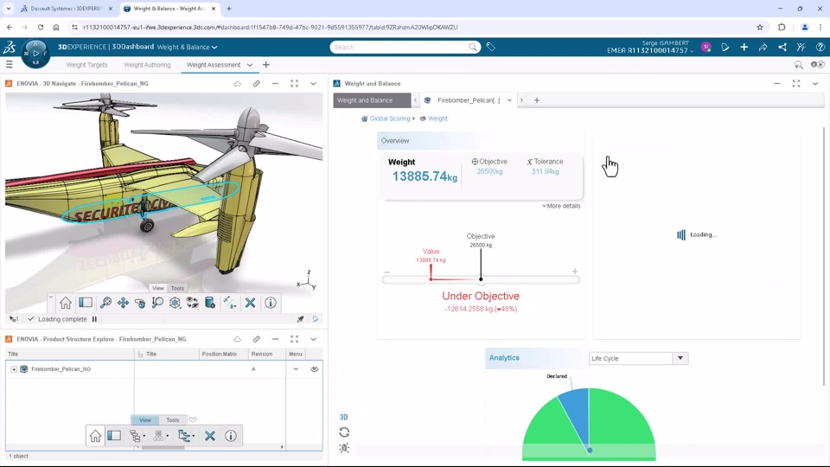
Task: Open EMEA R1132100014757 tenant selector
Action: pos(650,51)
